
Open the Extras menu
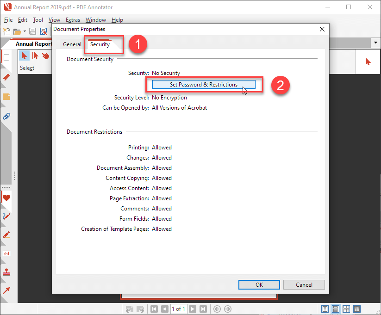coord(73,20)
